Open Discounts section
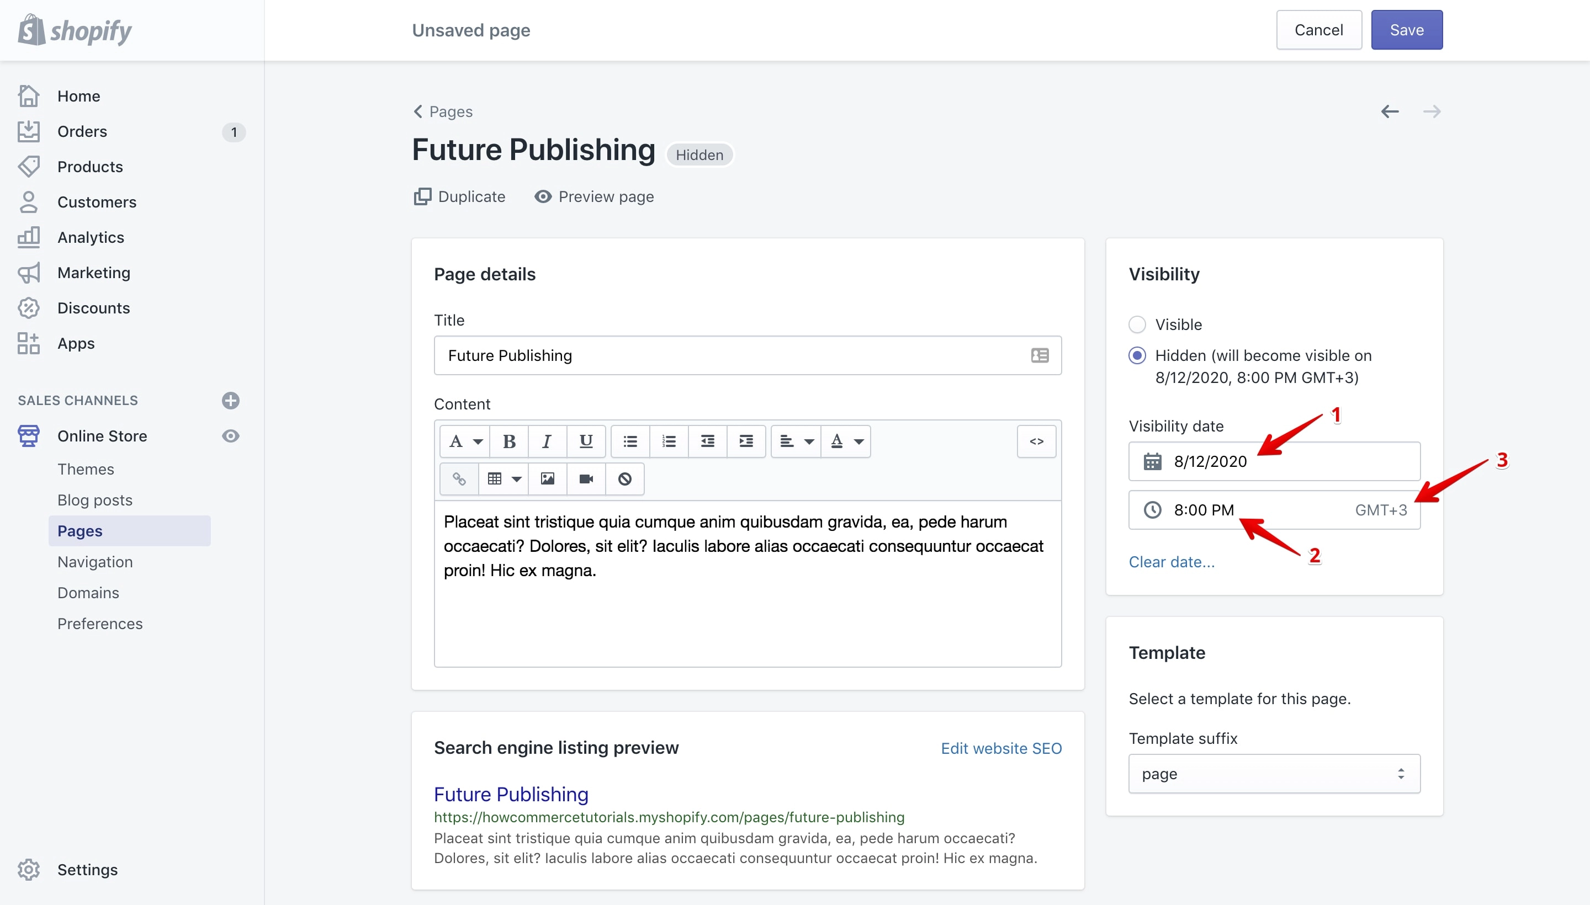Viewport: 1590px width, 905px height. (93, 308)
